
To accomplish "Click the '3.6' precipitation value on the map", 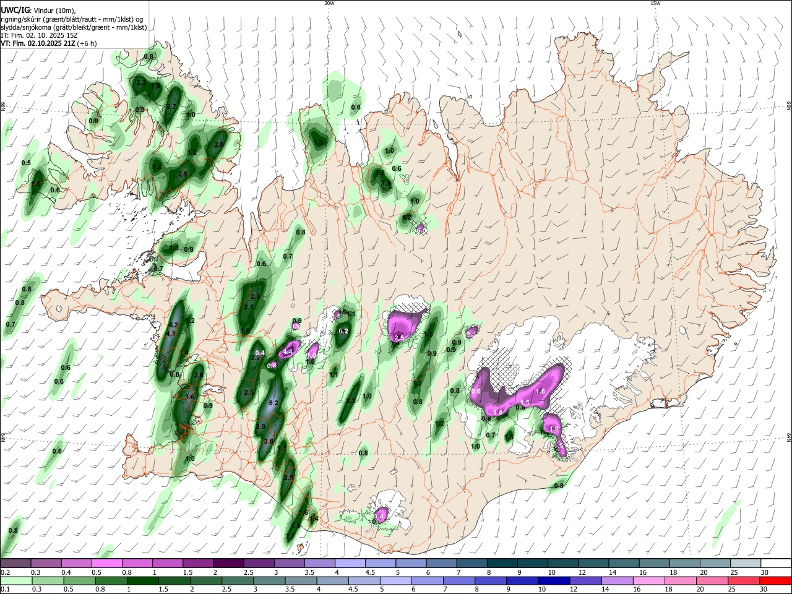I will point(189,397).
